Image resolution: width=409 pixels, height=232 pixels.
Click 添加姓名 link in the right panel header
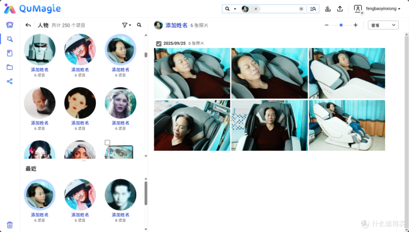[176, 25]
